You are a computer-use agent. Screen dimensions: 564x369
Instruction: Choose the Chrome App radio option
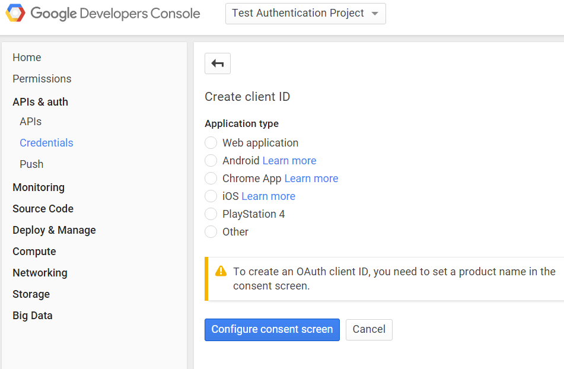[x=211, y=179]
